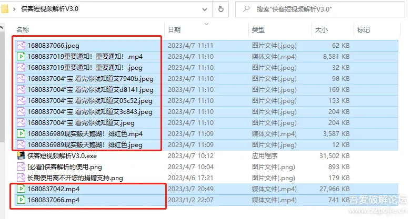Sort files by the 类型 column header
This screenshot has height=219, width=412.
(258, 29)
